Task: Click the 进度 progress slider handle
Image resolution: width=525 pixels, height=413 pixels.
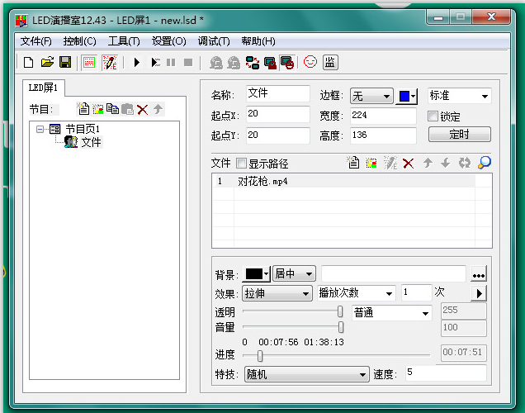Action: 260,356
